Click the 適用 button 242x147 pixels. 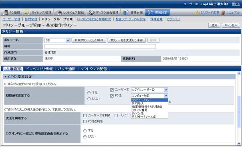coord(214,25)
